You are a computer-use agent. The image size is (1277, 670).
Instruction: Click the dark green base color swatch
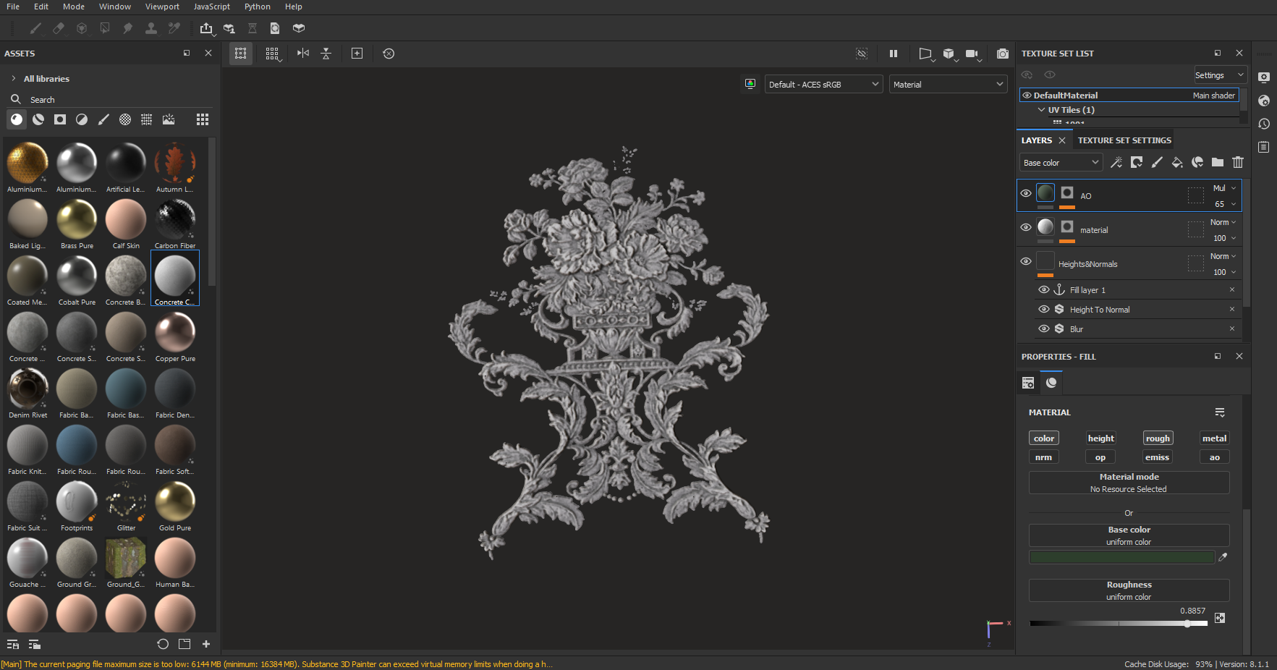pos(1121,557)
